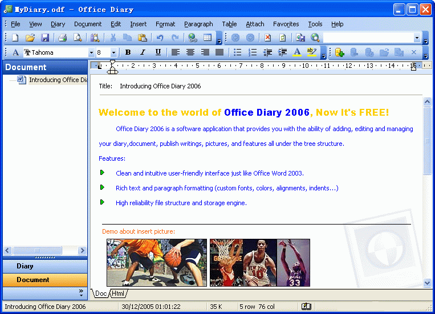Screen dimensions: 435x314
Task: Click the Copy icon
Action: [x=127, y=38]
